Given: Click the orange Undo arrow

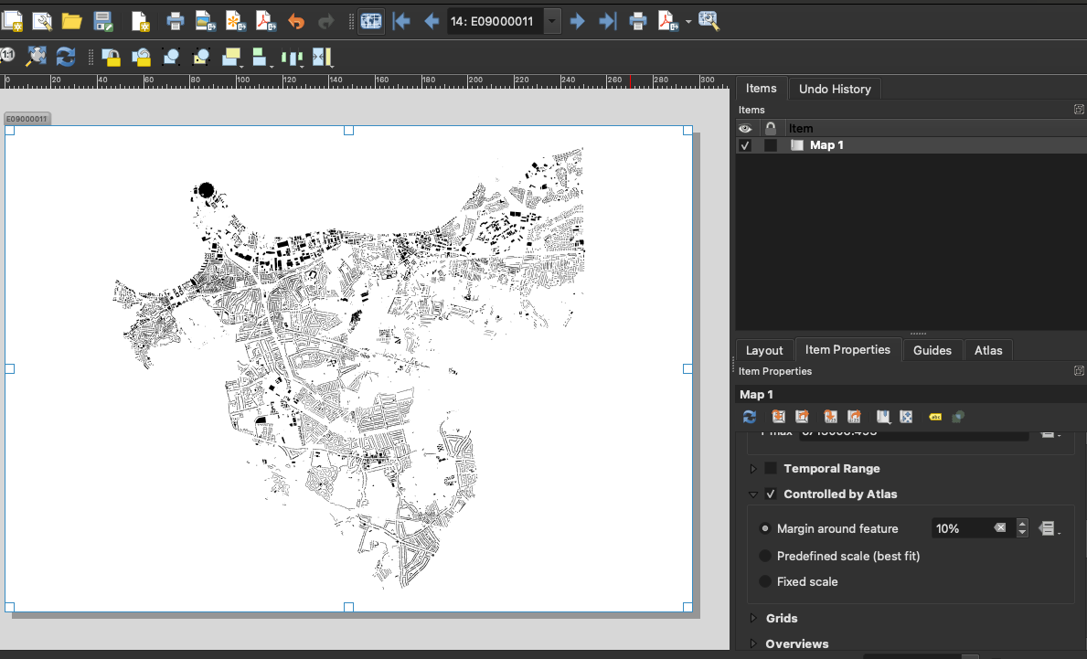Looking at the screenshot, I should [x=295, y=20].
